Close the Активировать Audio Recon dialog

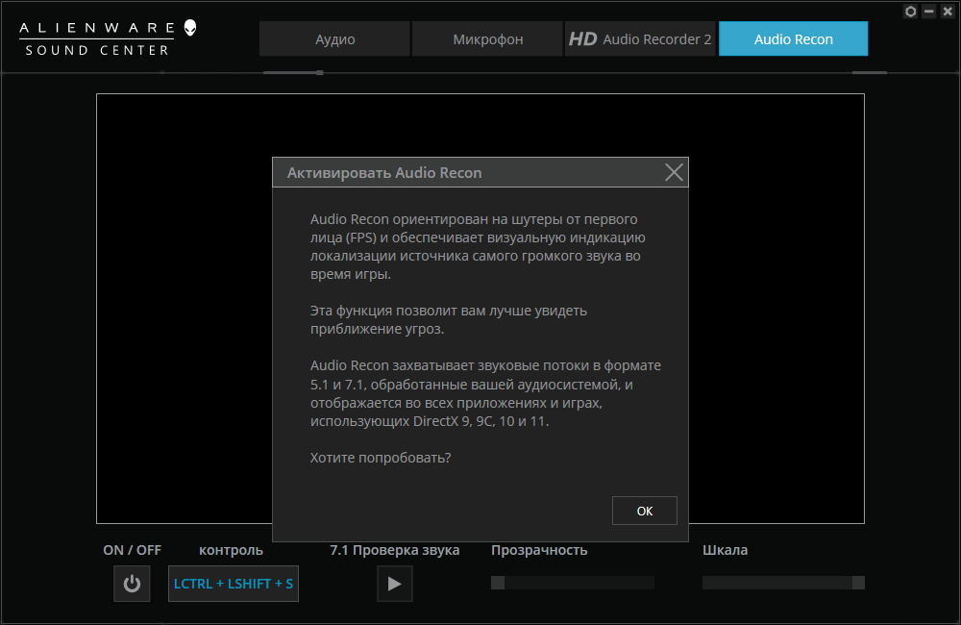[x=674, y=172]
